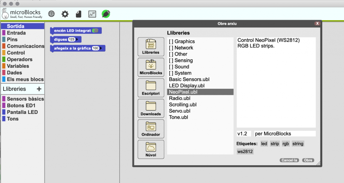The width and height of the screenshot is (344, 183).
Task: Open the Sensors bàsics library
Action: (x=23, y=99)
